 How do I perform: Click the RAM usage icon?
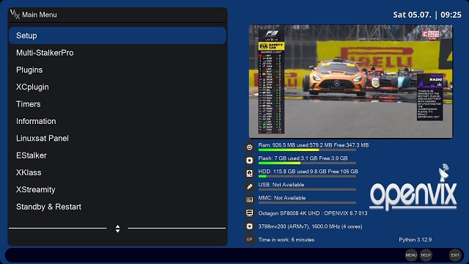pyautogui.click(x=249, y=147)
